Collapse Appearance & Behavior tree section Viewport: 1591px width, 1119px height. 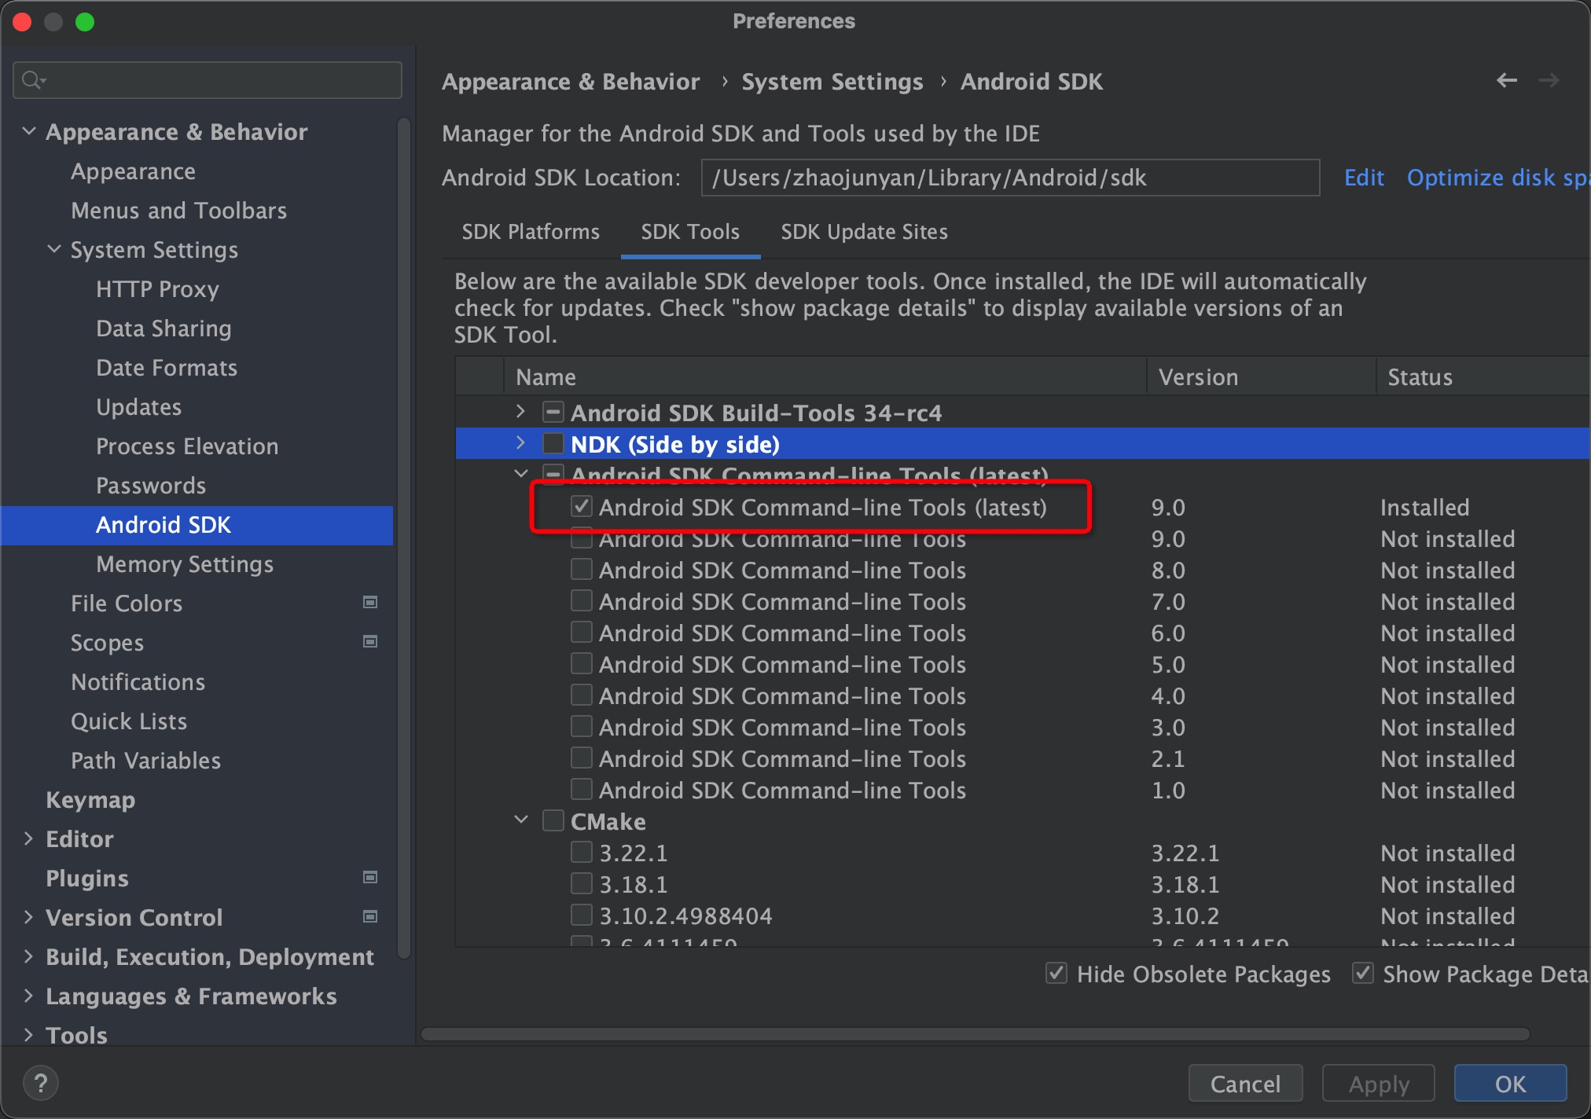pos(29,131)
